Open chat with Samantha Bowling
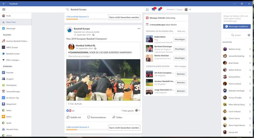254x138 pixels. point(237,56)
